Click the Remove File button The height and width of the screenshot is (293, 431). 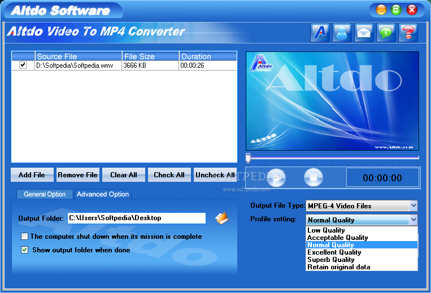77,175
